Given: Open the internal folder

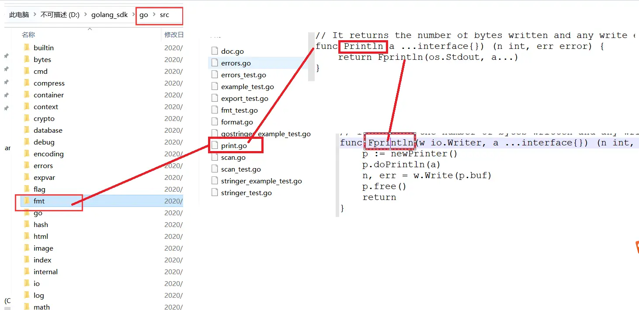Looking at the screenshot, I should [x=45, y=272].
